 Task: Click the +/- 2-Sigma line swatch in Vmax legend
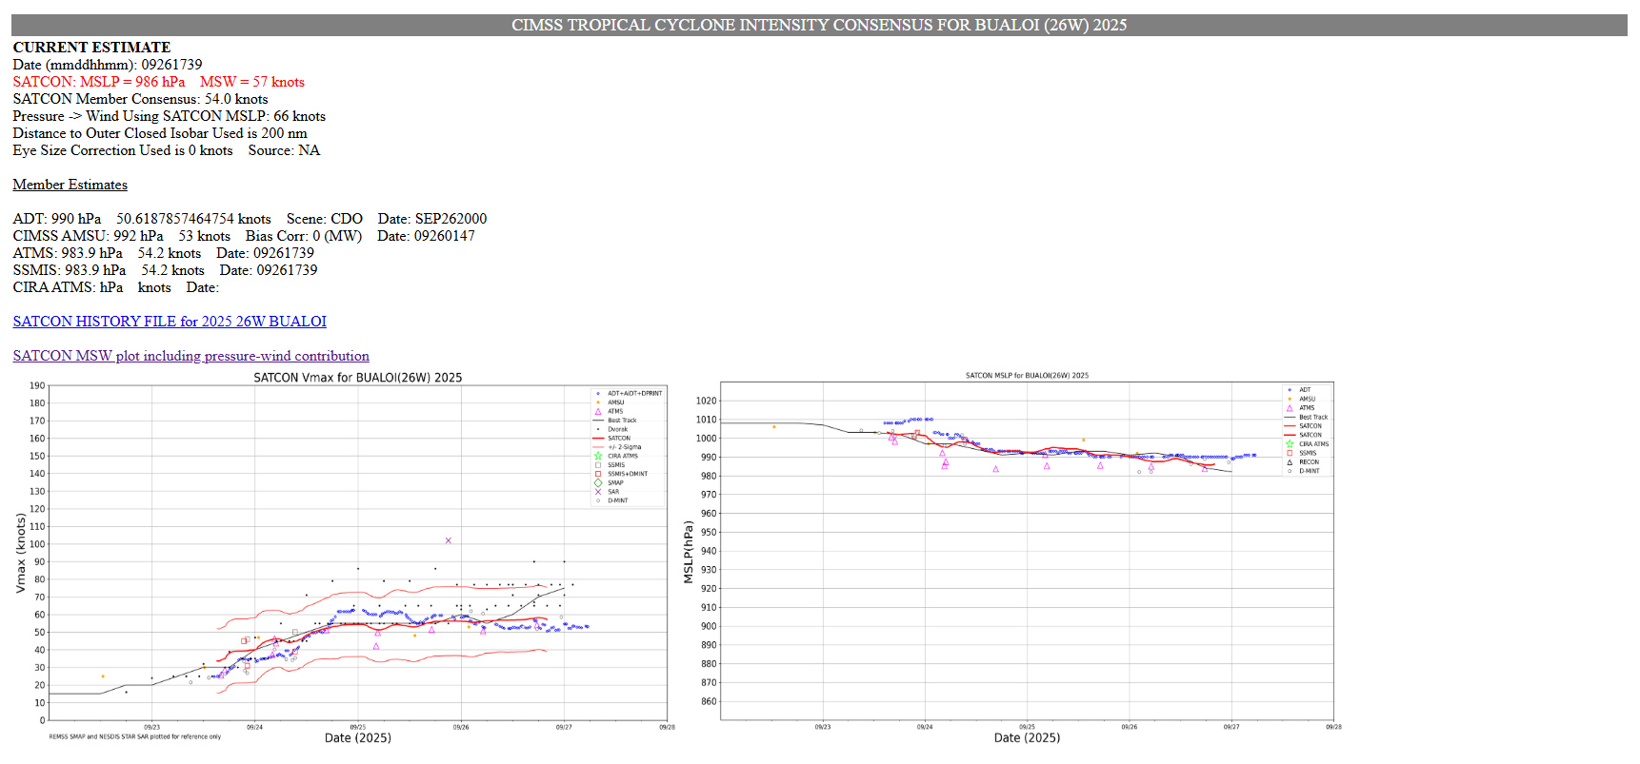click(x=598, y=447)
